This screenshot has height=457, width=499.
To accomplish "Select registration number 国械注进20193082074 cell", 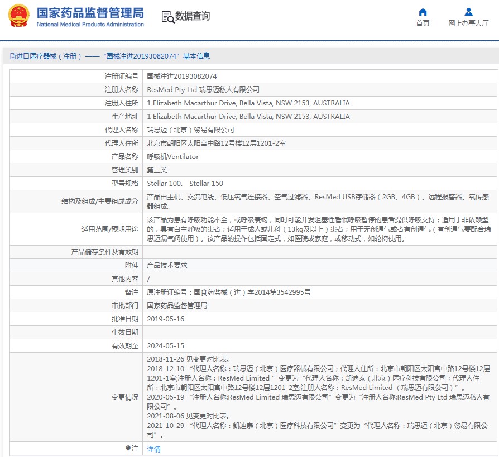I will 182,76.
